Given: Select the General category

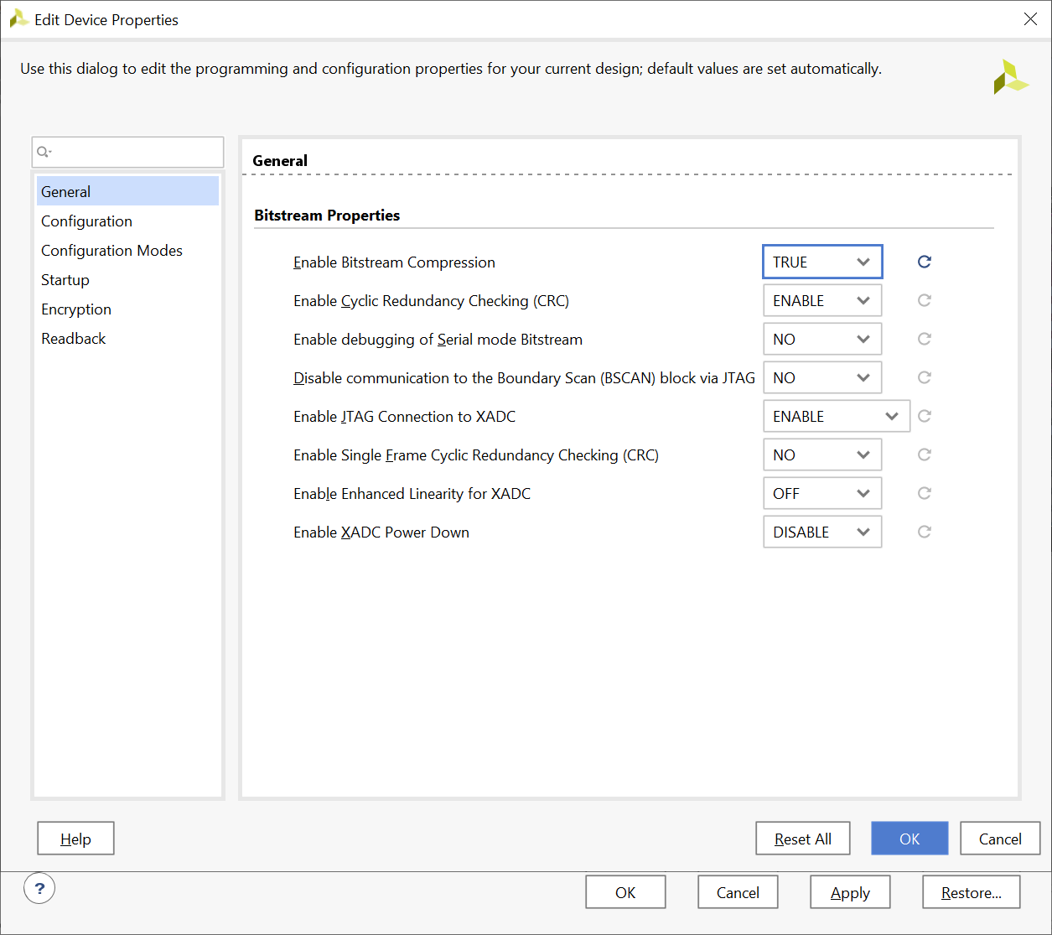Looking at the screenshot, I should pyautogui.click(x=127, y=191).
